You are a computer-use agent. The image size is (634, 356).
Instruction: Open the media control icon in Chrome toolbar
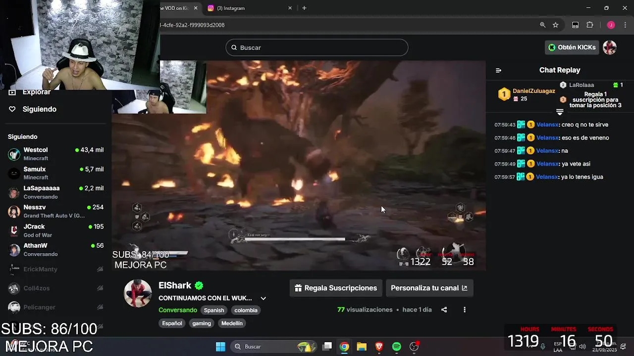pyautogui.click(x=575, y=25)
